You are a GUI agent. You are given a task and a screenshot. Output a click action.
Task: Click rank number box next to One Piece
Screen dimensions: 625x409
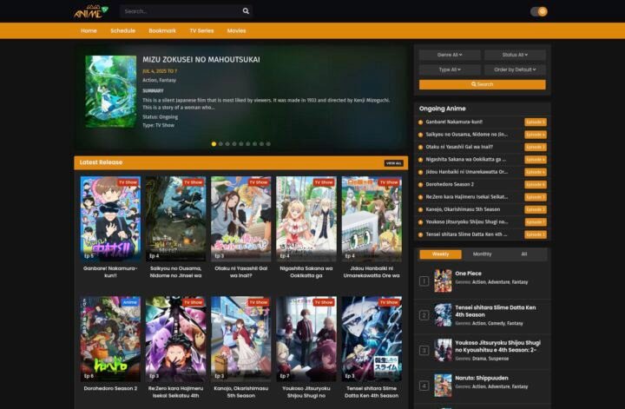(424, 280)
